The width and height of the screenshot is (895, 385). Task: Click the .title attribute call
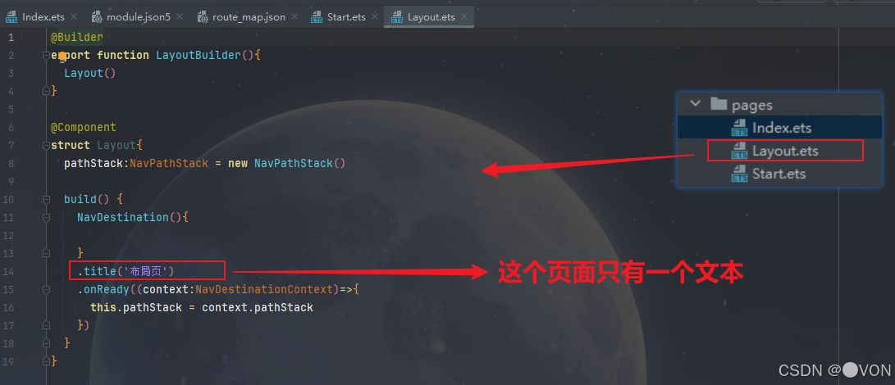click(98, 271)
